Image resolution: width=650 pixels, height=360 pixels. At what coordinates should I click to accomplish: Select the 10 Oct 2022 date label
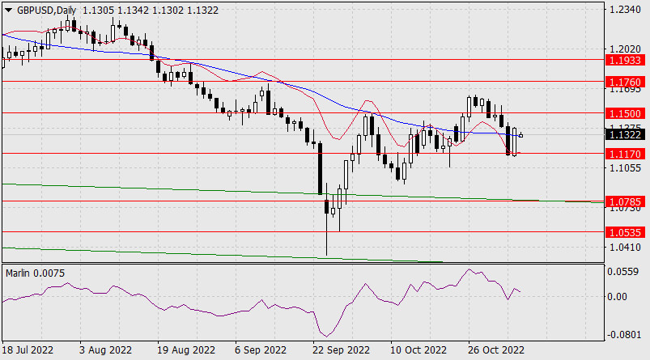418,350
